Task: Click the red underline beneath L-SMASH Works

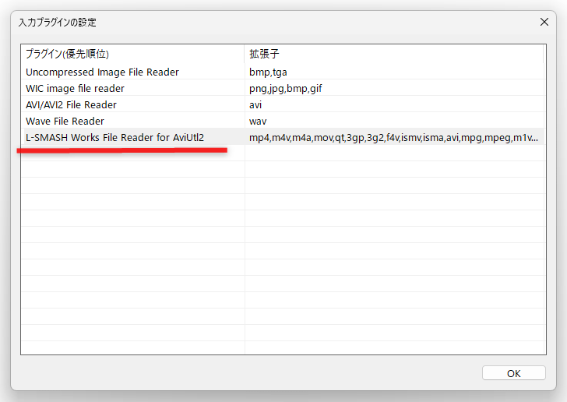Action: (121, 149)
